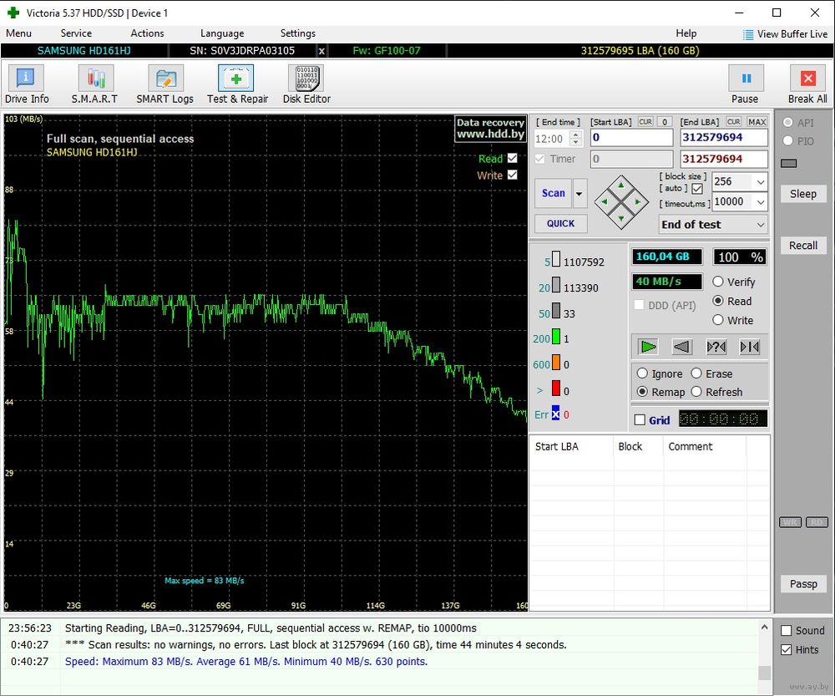Screen dimensions: 835x696
Task: Open the S.M.A.R.T tool
Action: [x=95, y=84]
